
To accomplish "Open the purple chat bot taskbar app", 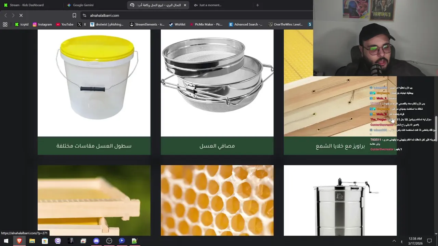I will [x=58, y=241].
